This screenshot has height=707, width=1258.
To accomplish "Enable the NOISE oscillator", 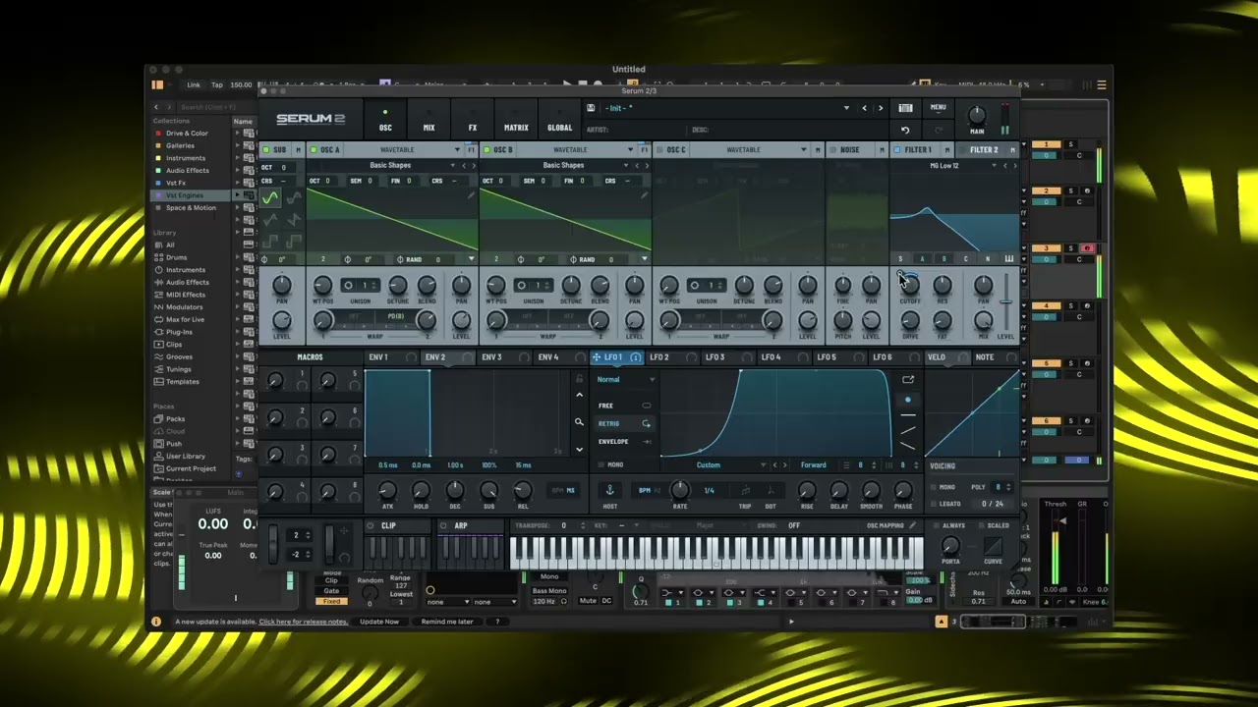I will (832, 150).
